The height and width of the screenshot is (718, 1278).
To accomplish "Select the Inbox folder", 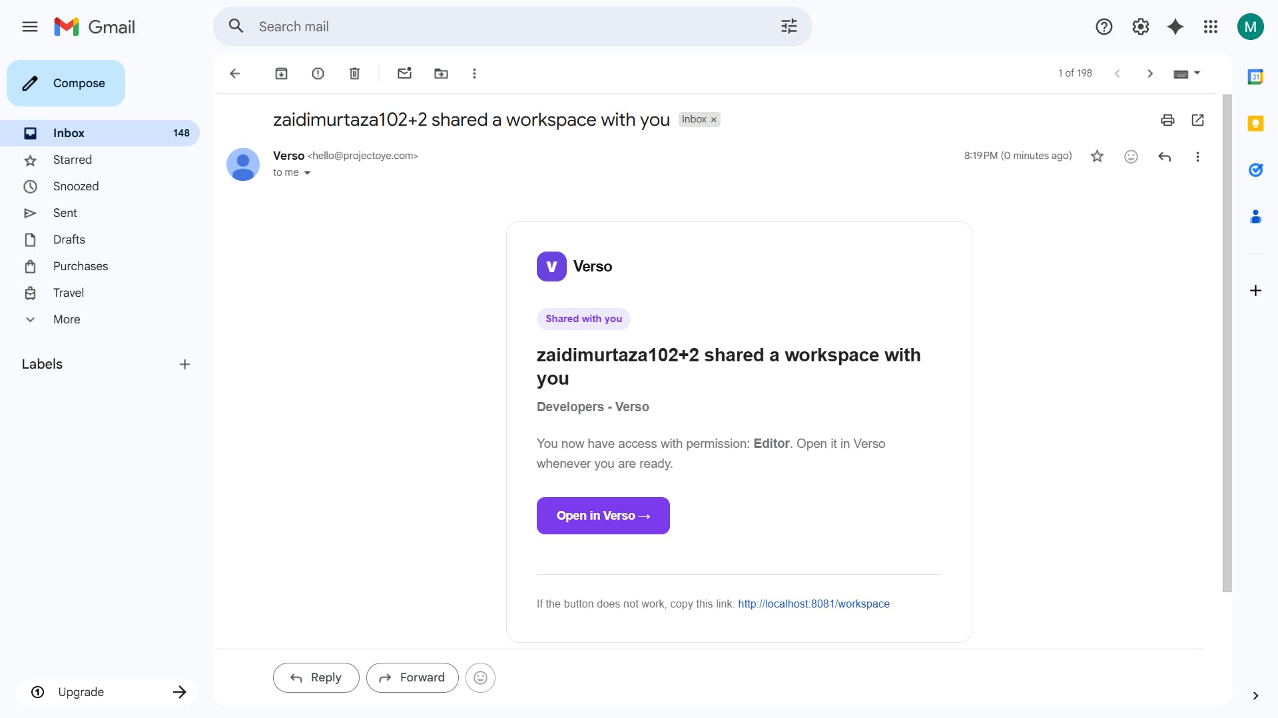I will pos(100,133).
